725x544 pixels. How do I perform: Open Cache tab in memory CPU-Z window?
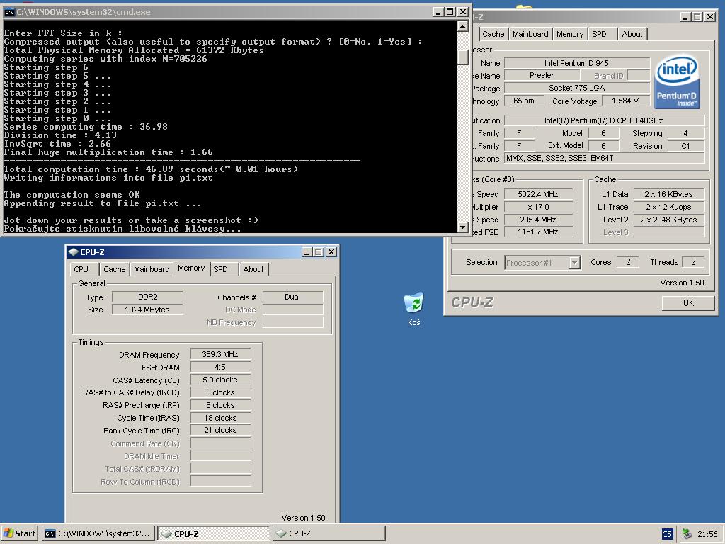coord(114,269)
